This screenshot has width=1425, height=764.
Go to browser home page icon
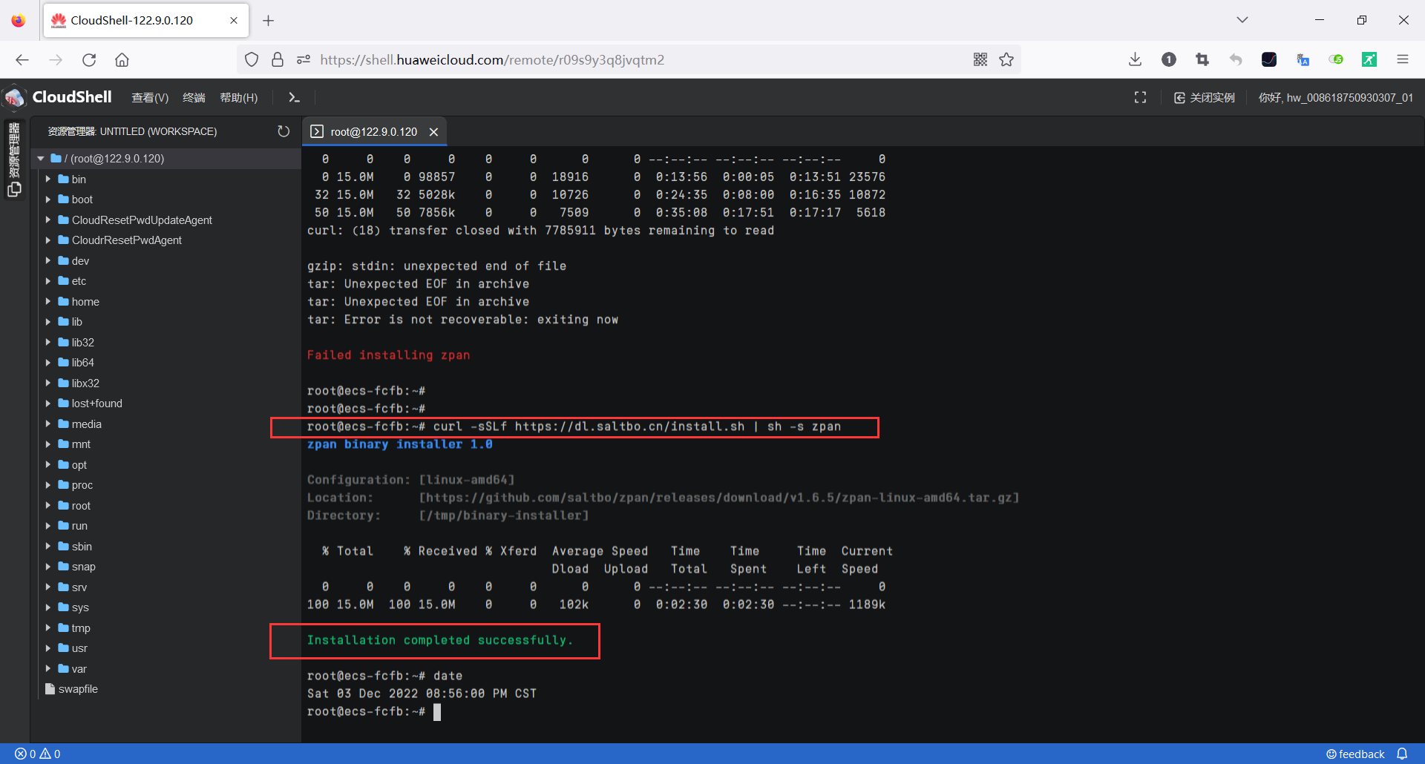(122, 60)
